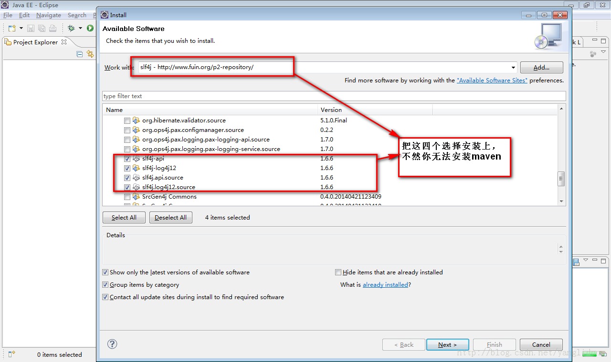Toggle Group items by category checkbox
This screenshot has height=362, width=611.
(x=105, y=285)
